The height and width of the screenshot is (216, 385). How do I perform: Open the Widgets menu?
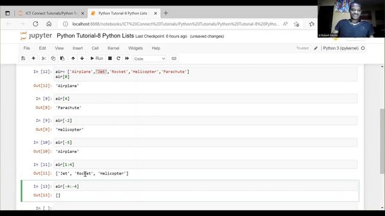(135, 48)
